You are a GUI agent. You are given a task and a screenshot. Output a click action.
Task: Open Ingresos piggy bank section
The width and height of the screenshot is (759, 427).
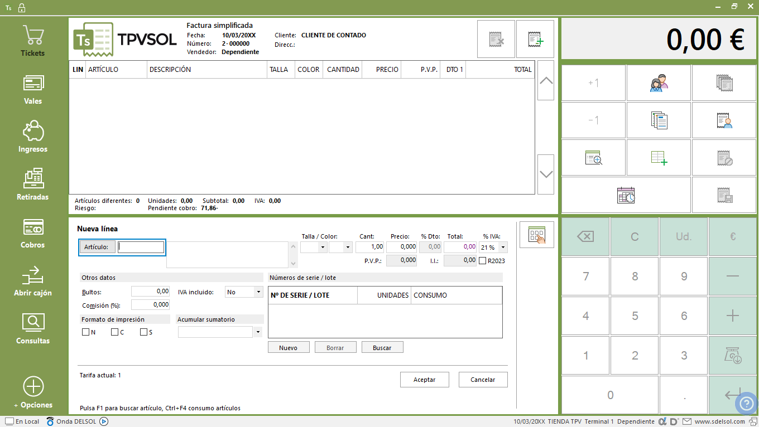click(33, 138)
